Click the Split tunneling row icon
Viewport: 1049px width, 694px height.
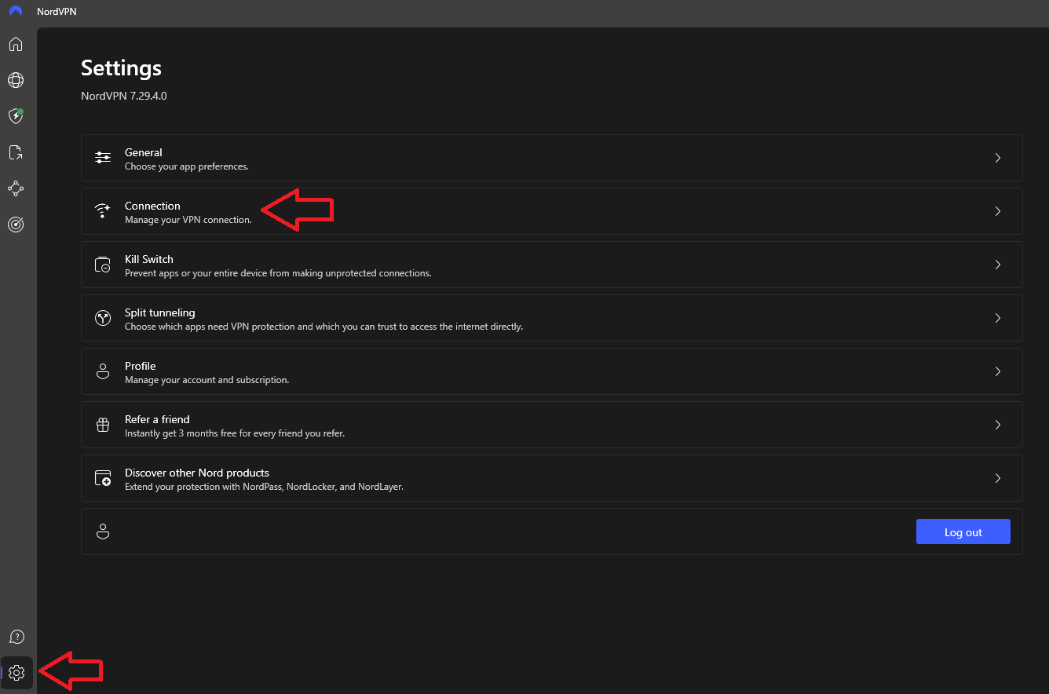click(x=103, y=318)
